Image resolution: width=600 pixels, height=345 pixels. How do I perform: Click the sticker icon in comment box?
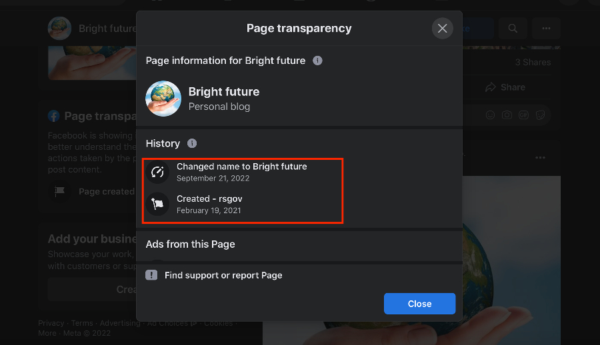[540, 115]
